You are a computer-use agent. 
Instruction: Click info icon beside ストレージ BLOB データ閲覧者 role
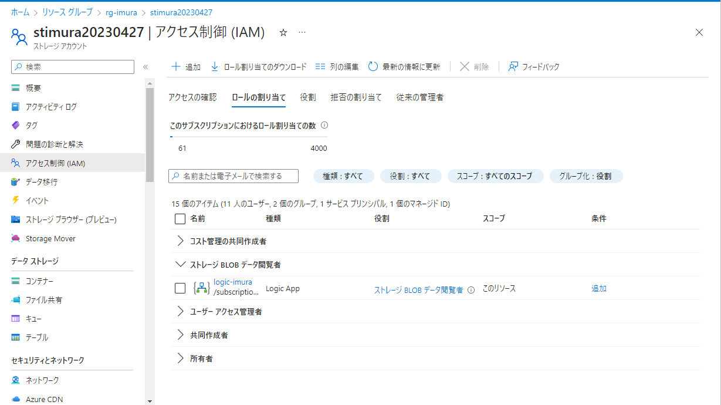click(x=471, y=290)
